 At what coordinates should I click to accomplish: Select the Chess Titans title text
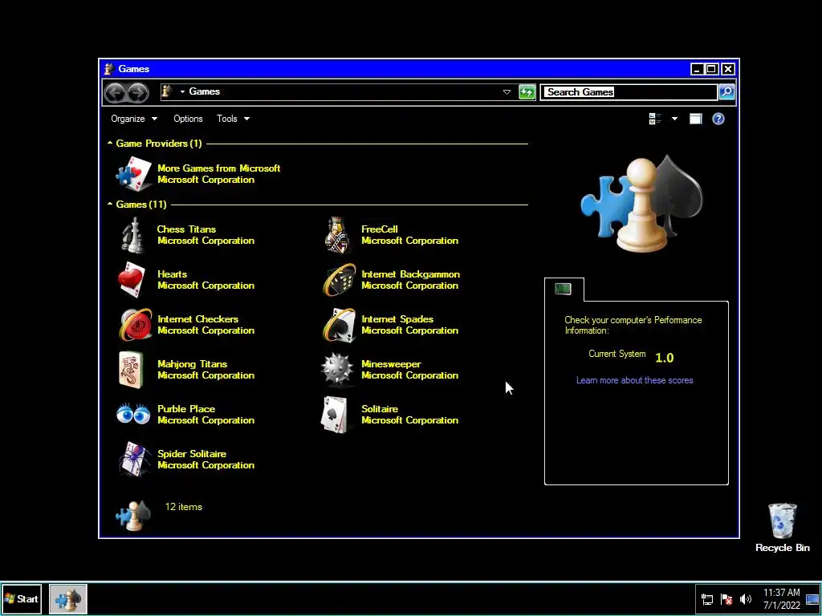186,229
